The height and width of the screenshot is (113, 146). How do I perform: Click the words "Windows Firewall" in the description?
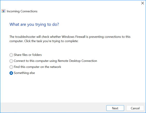click(74, 37)
